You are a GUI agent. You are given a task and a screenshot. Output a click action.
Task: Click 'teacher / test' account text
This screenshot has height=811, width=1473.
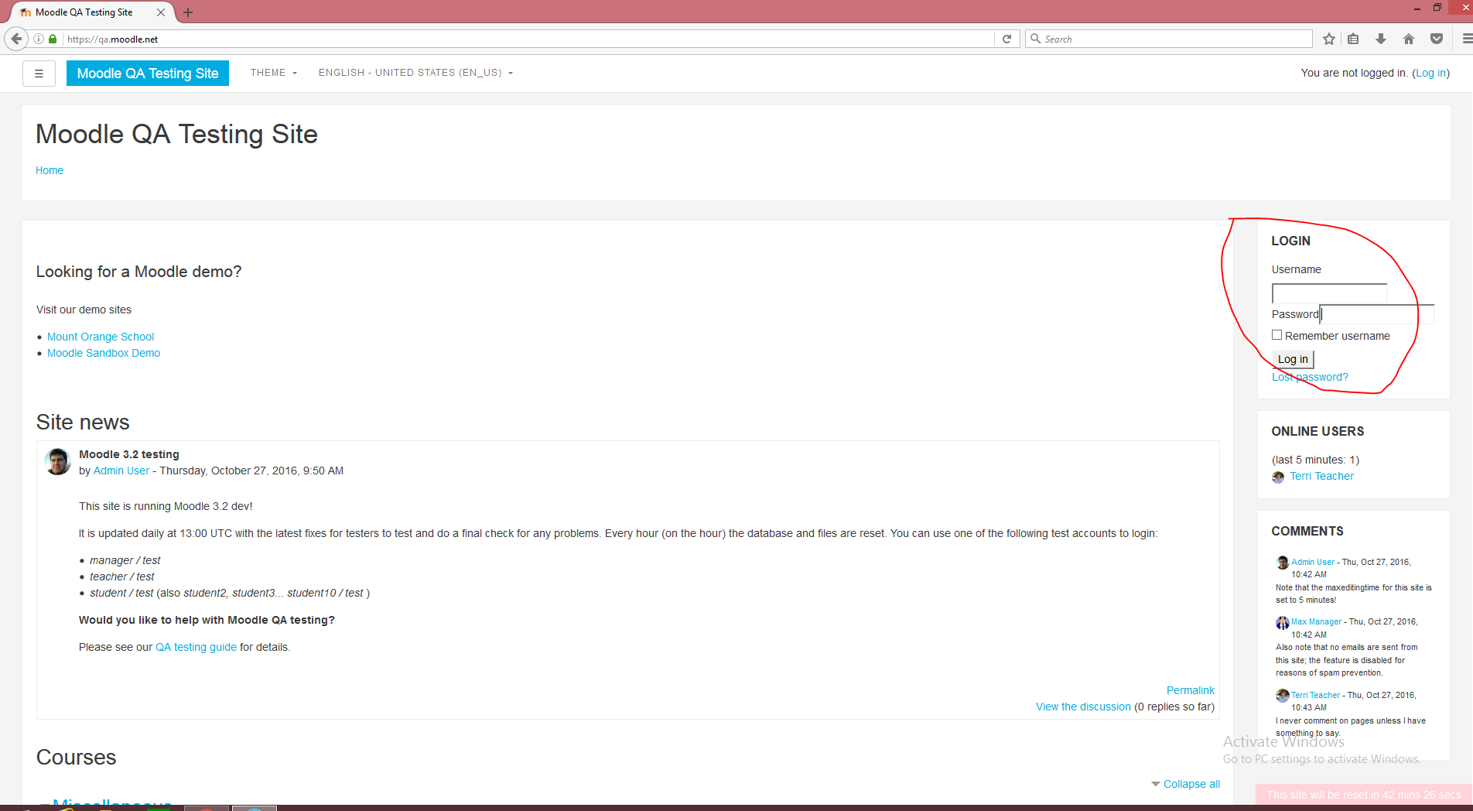(121, 577)
